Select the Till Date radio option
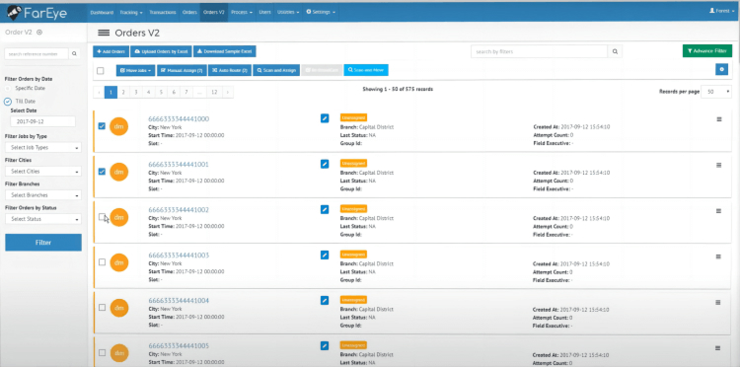Screen dimensions: 740x367 click(x=8, y=102)
